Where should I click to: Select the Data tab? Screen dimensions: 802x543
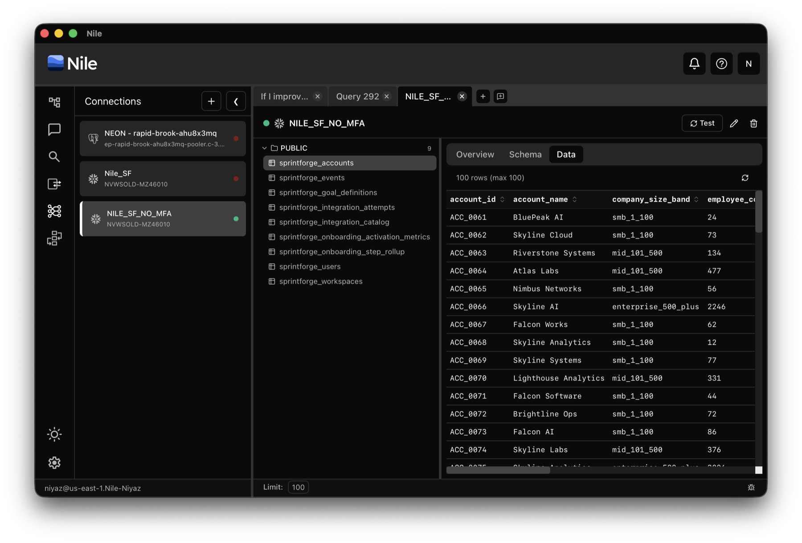(566, 154)
